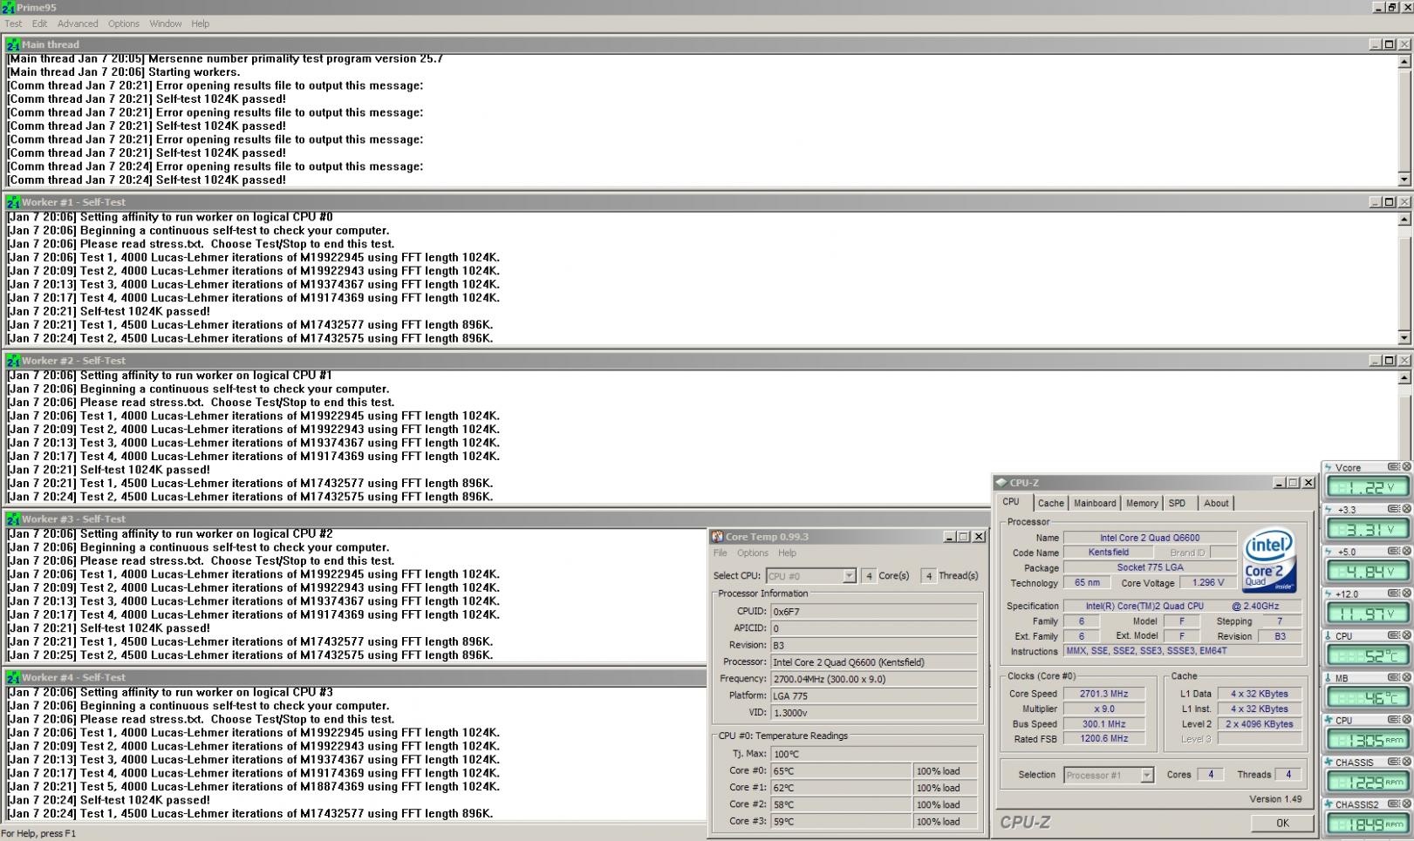This screenshot has height=841, width=1414.
Task: Click Worker #4's Test 5 M18874369 log line
Action: coord(253,786)
